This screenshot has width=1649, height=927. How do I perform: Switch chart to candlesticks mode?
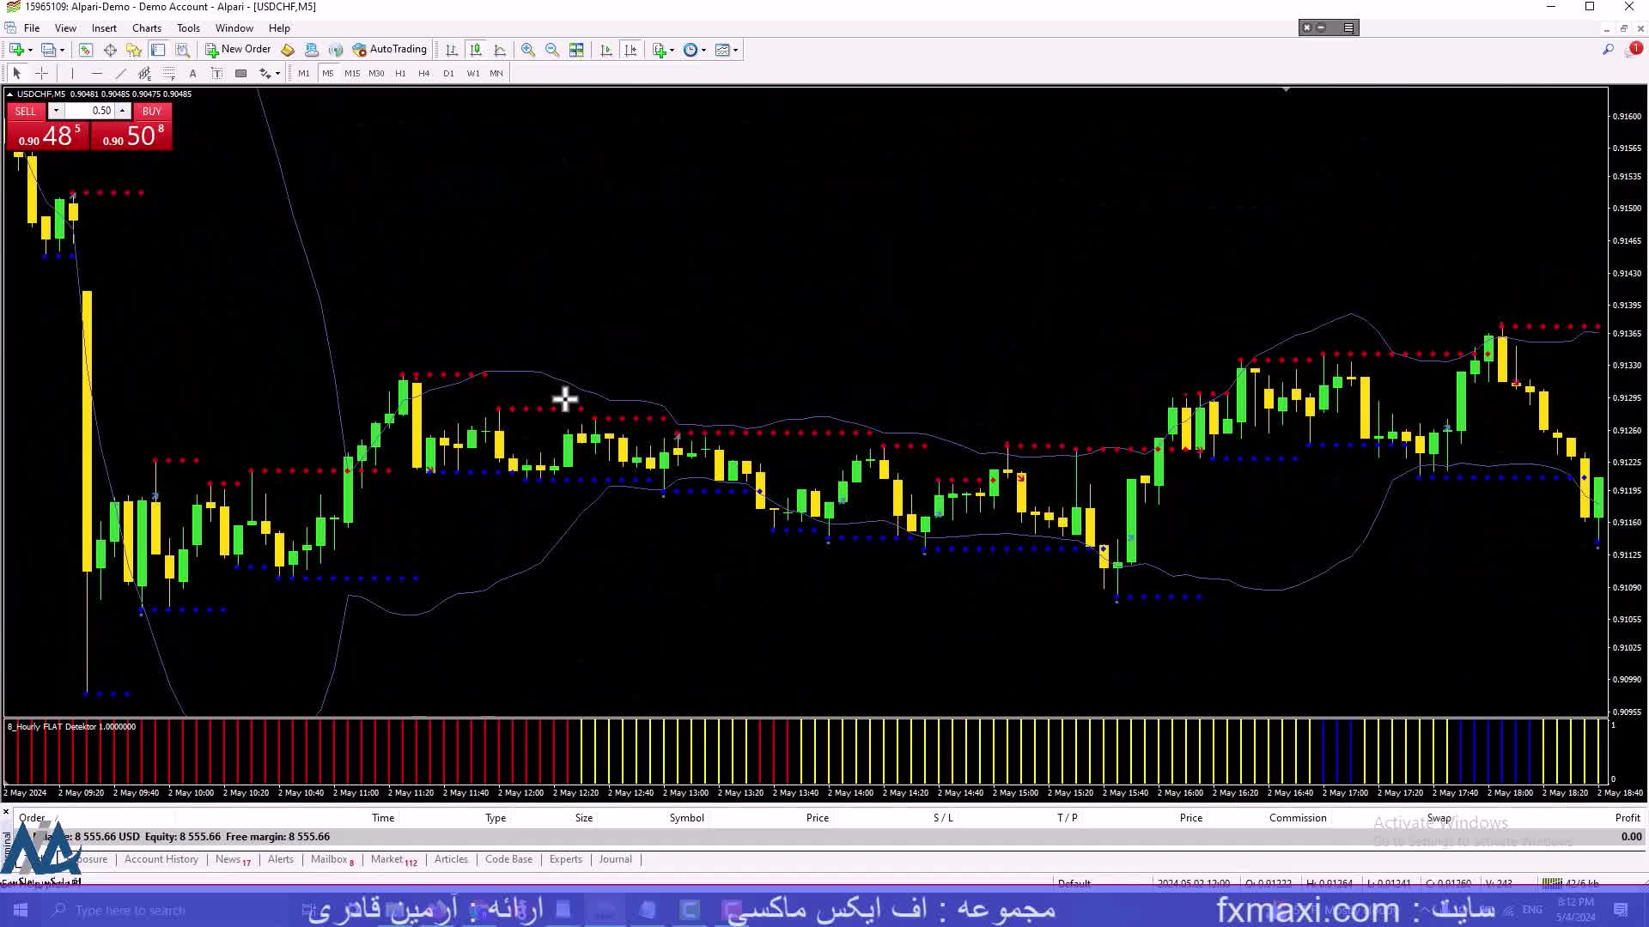click(x=476, y=50)
